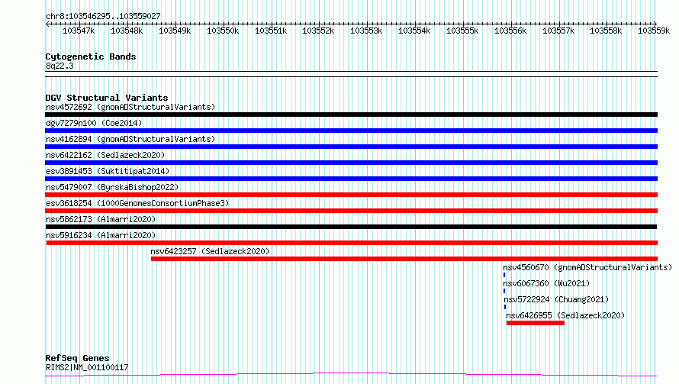679x384 pixels.
Task: Select small blue nsv4560670 variant marker
Action: click(504, 275)
